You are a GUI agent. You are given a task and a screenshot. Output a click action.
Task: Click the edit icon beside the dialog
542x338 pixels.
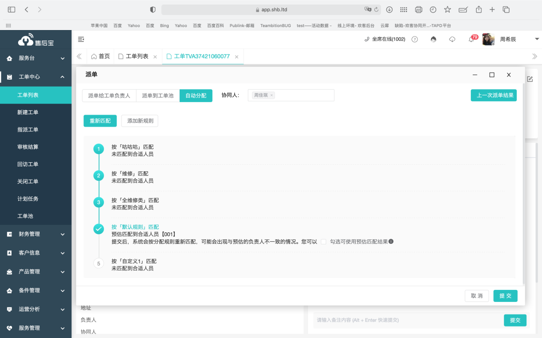pos(530,79)
